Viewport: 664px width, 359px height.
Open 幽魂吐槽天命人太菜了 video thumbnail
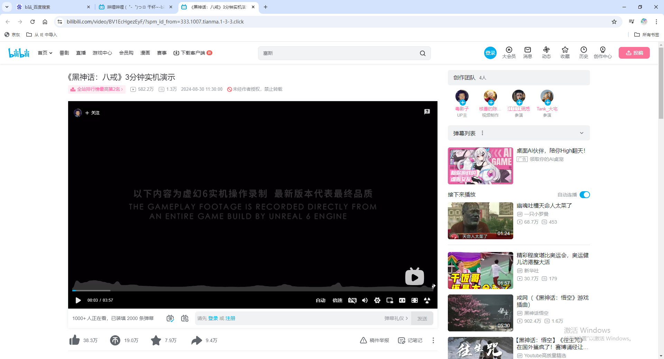(x=480, y=221)
